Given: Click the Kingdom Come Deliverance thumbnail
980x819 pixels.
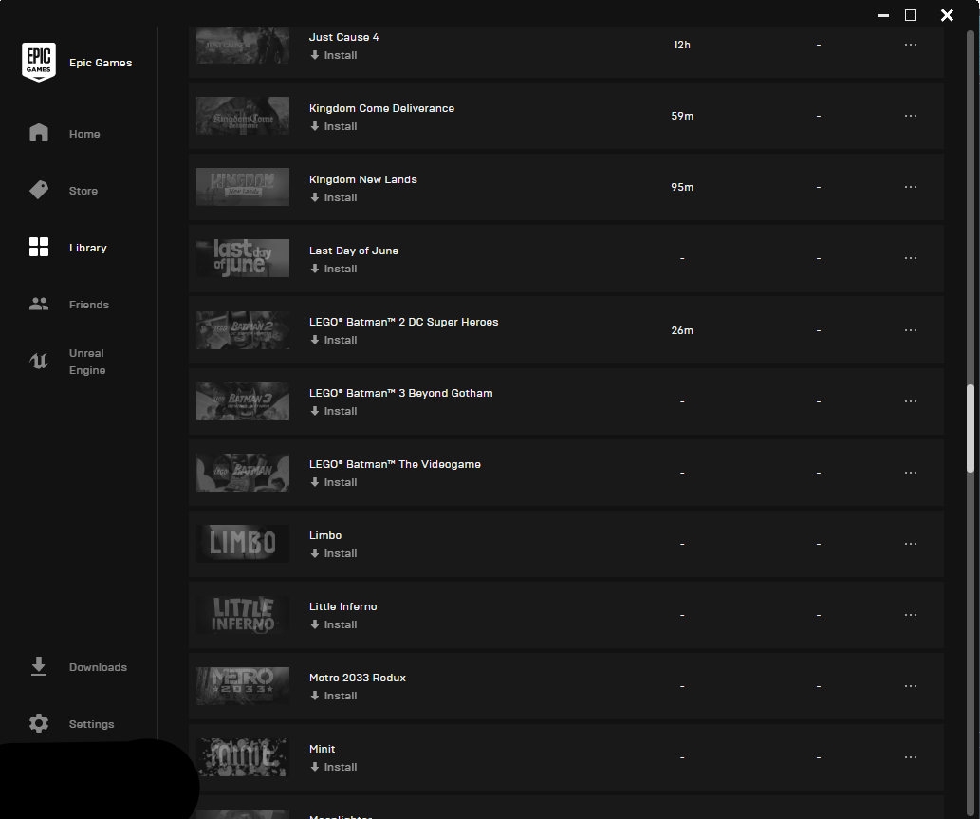Looking at the screenshot, I should coord(243,116).
